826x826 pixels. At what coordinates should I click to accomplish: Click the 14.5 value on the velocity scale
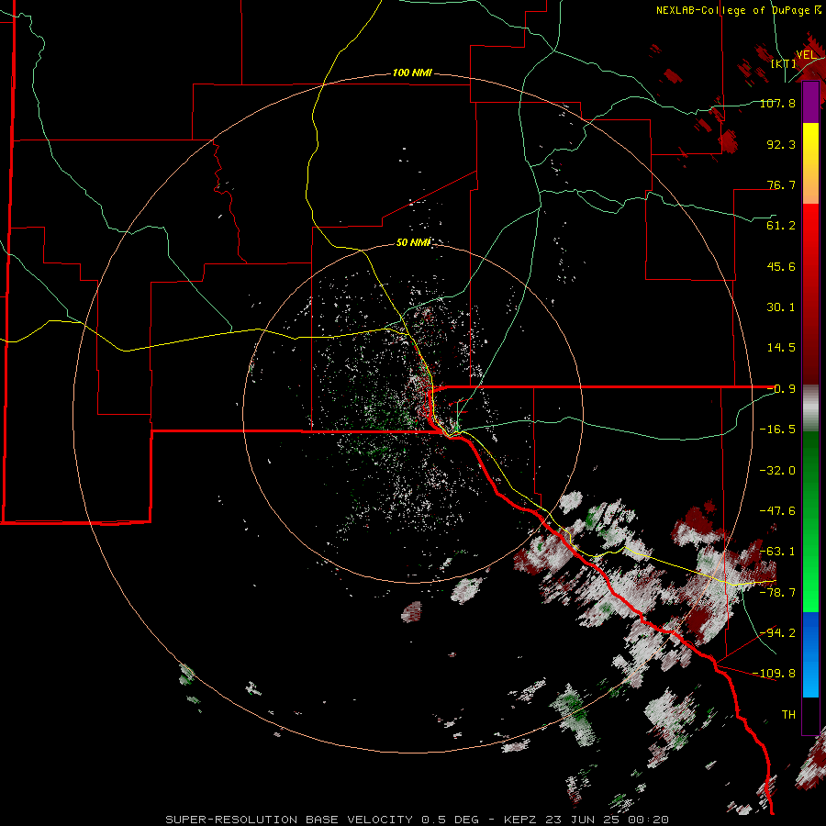(781, 348)
